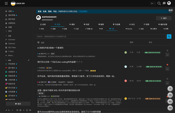Switch to the 通知 notifications tab

coord(72,24)
